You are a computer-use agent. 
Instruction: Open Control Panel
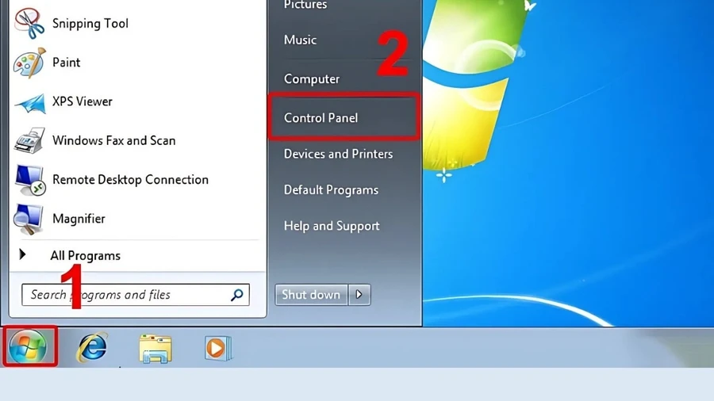tap(321, 118)
